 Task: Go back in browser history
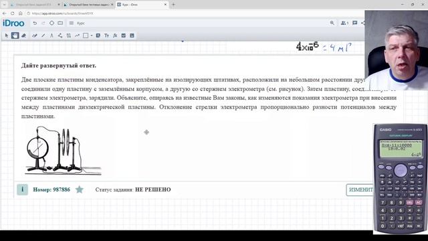pos(5,13)
